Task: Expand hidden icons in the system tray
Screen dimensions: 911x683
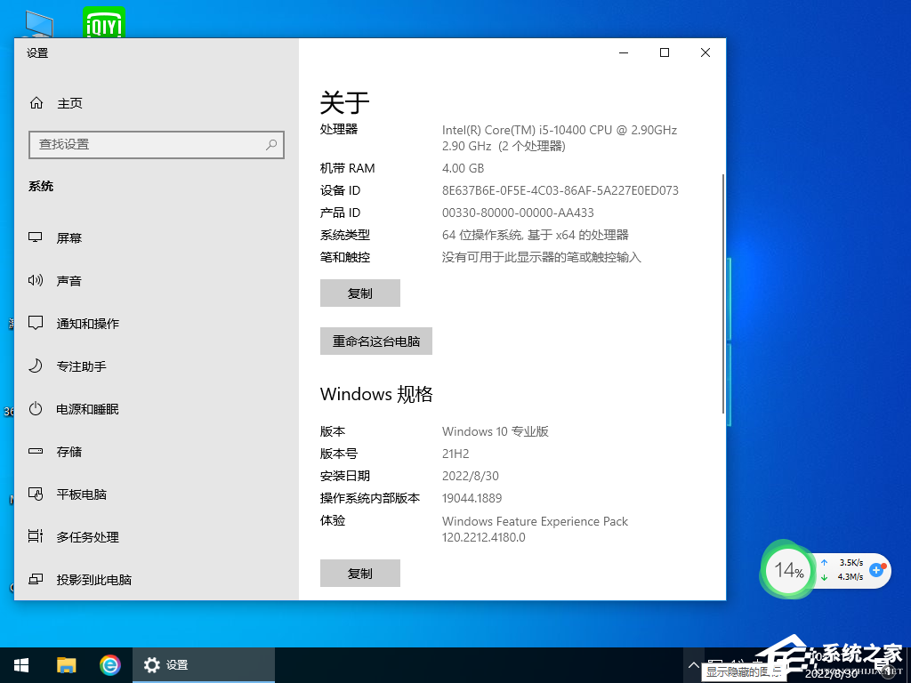Action: [693, 664]
